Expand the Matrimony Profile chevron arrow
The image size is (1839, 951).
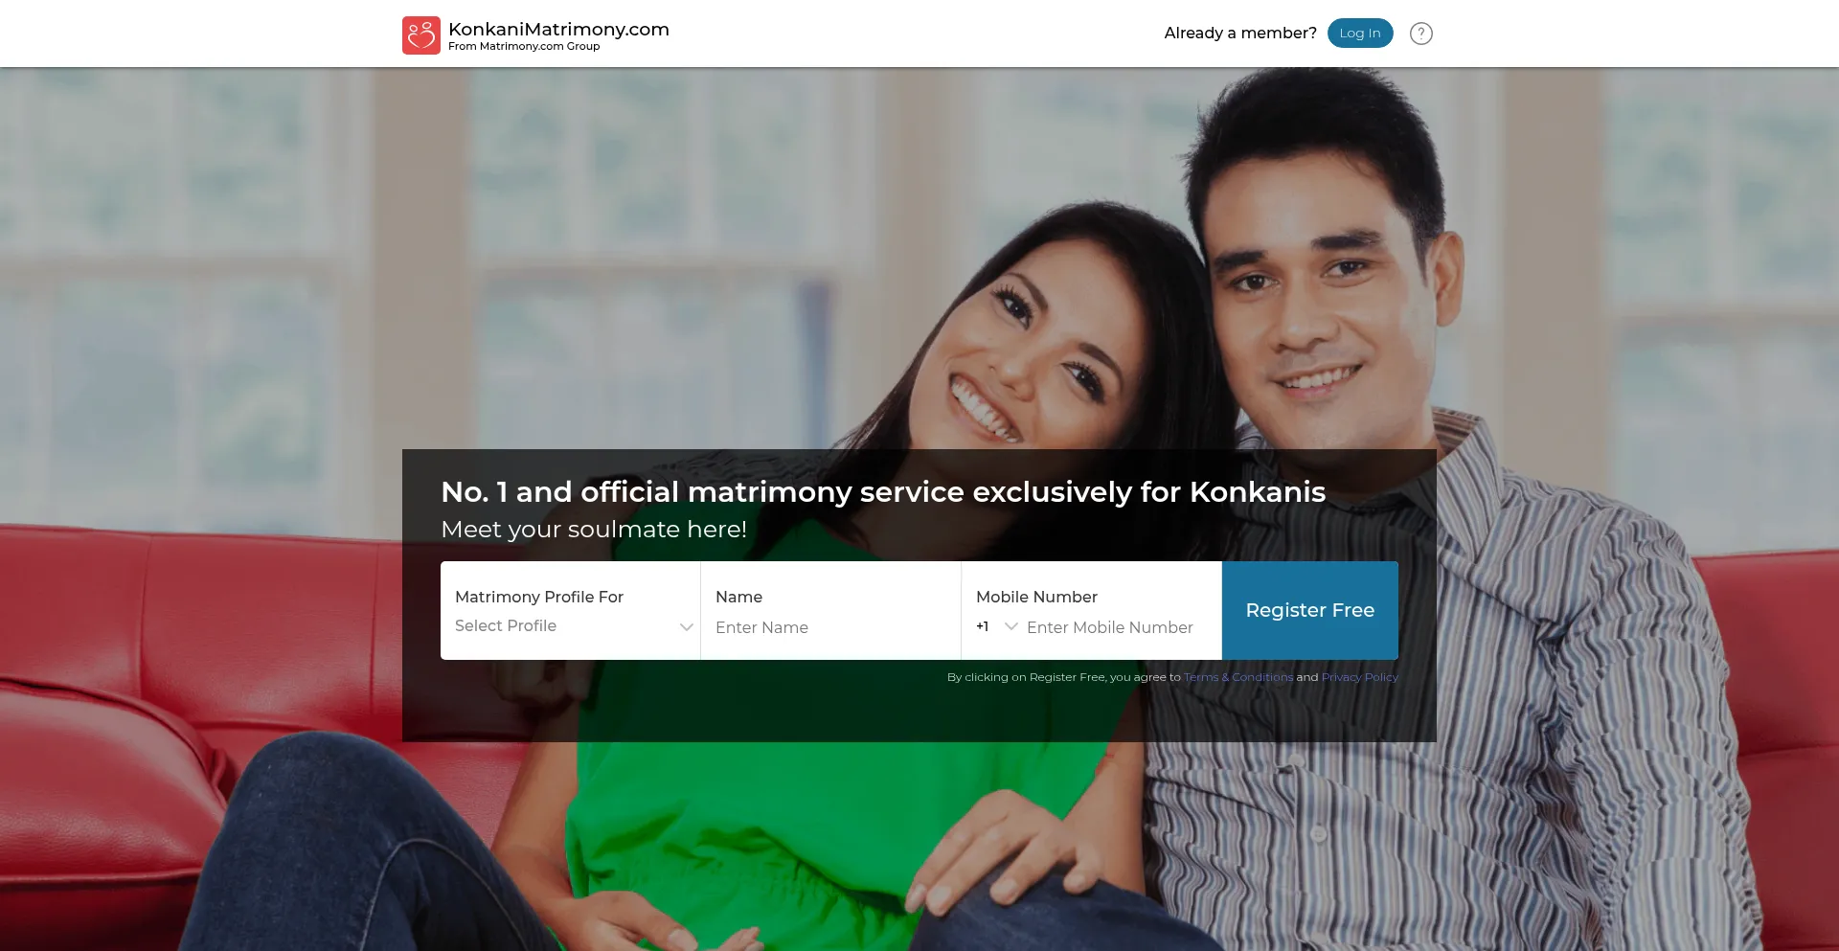(x=686, y=627)
